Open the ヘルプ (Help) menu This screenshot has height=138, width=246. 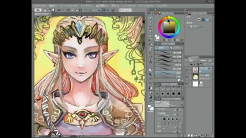(x=162, y=6)
